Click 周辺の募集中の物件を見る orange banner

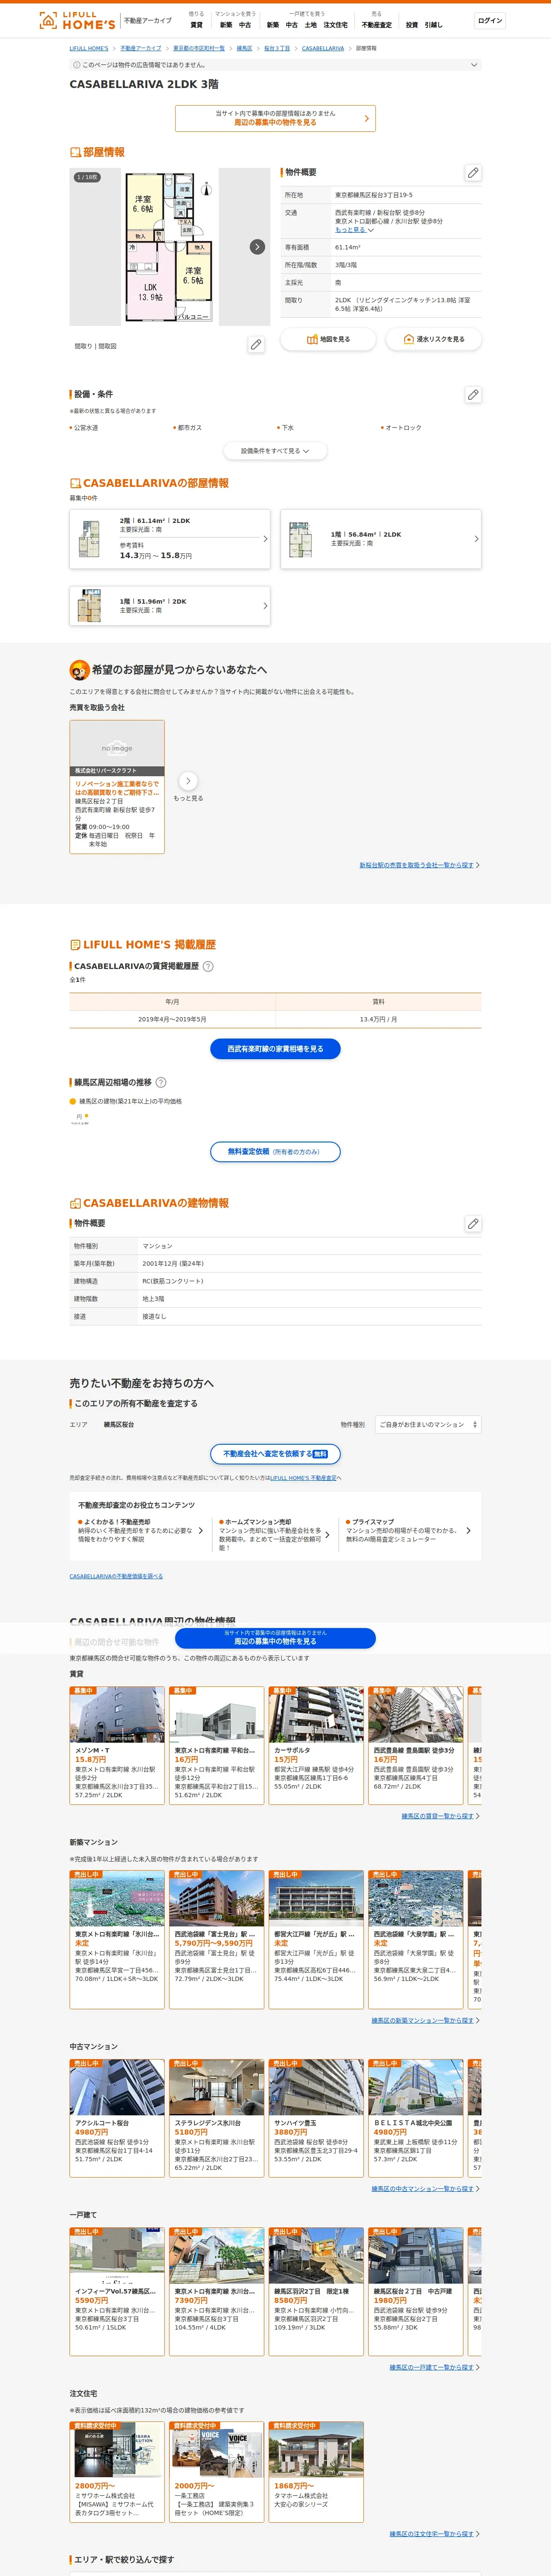click(x=275, y=118)
